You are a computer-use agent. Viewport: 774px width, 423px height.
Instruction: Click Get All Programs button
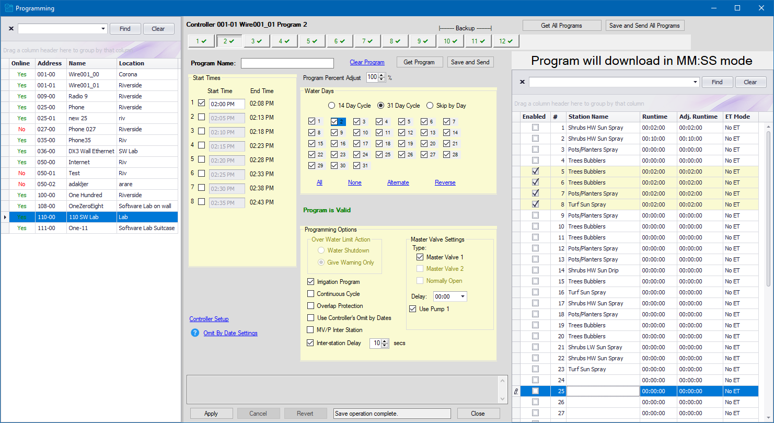point(562,26)
